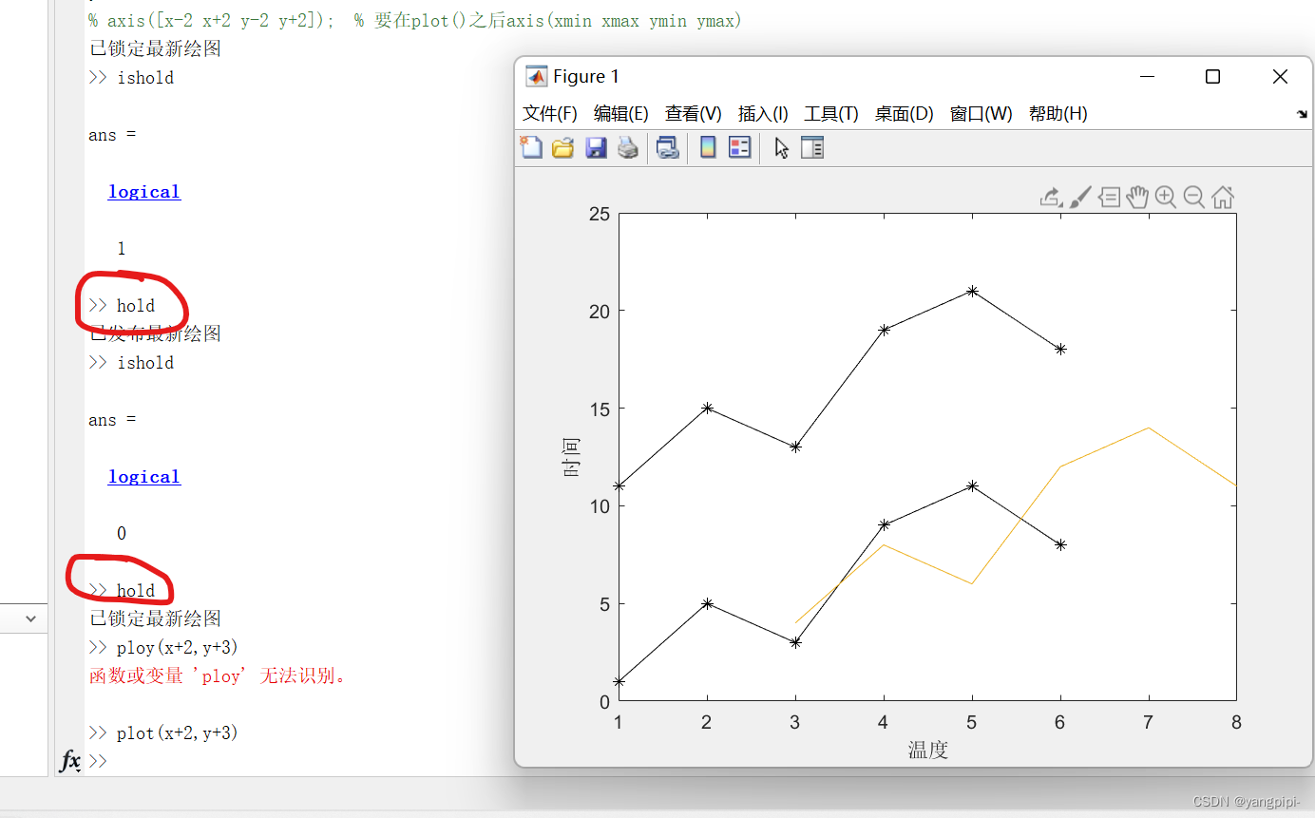Open the 编辑(E) menu
The image size is (1315, 818).
point(621,114)
